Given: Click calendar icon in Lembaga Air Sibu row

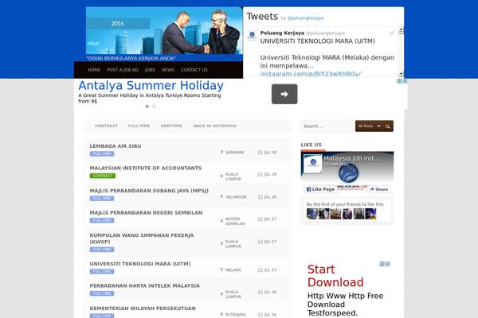Looking at the screenshot, I should [x=261, y=153].
